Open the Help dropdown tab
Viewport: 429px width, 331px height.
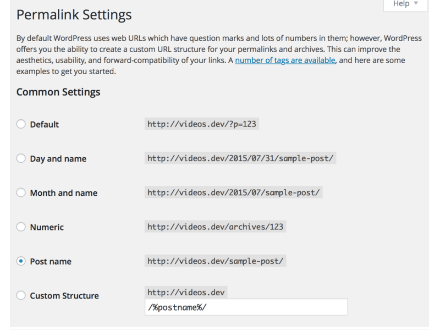(406, 4)
